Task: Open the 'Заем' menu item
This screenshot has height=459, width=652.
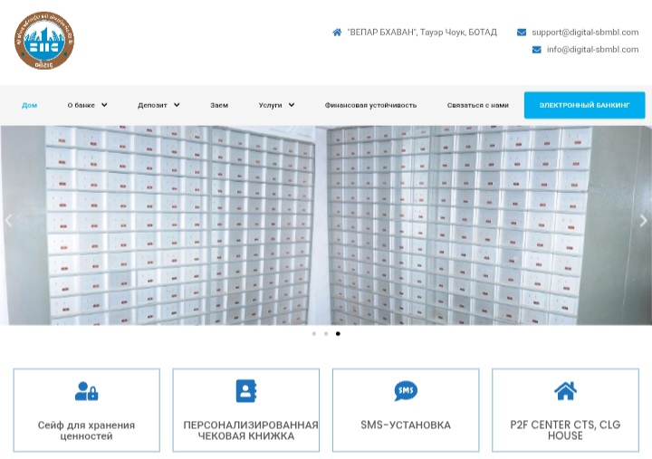Action: click(x=219, y=105)
